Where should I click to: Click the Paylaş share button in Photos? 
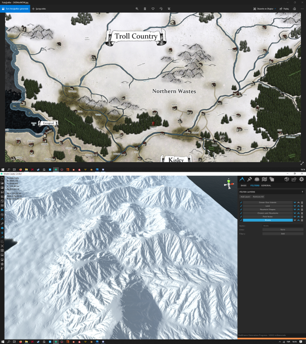284,9
